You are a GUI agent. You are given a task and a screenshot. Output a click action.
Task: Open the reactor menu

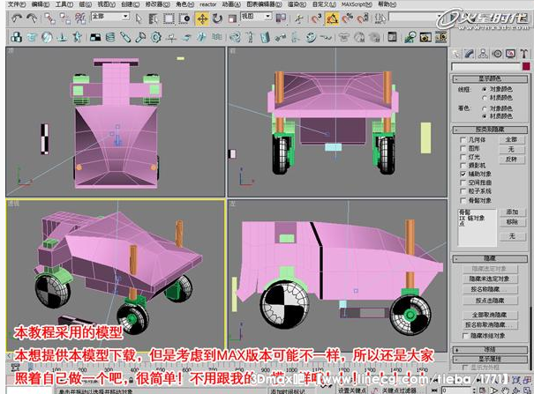[x=207, y=4]
